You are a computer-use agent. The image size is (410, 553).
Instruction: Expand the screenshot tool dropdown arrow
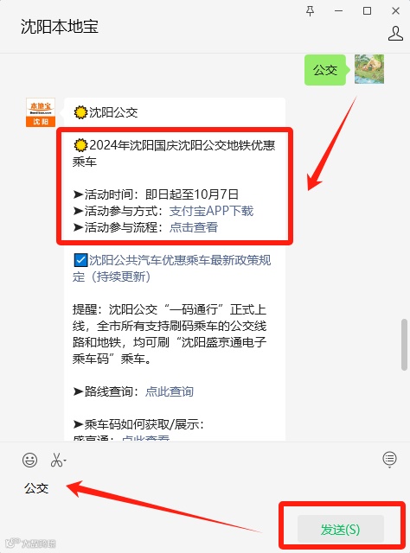65,461
